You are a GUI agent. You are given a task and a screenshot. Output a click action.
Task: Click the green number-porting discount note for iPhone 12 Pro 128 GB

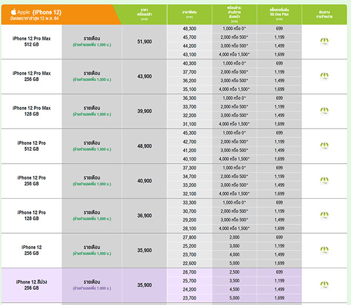(92, 219)
